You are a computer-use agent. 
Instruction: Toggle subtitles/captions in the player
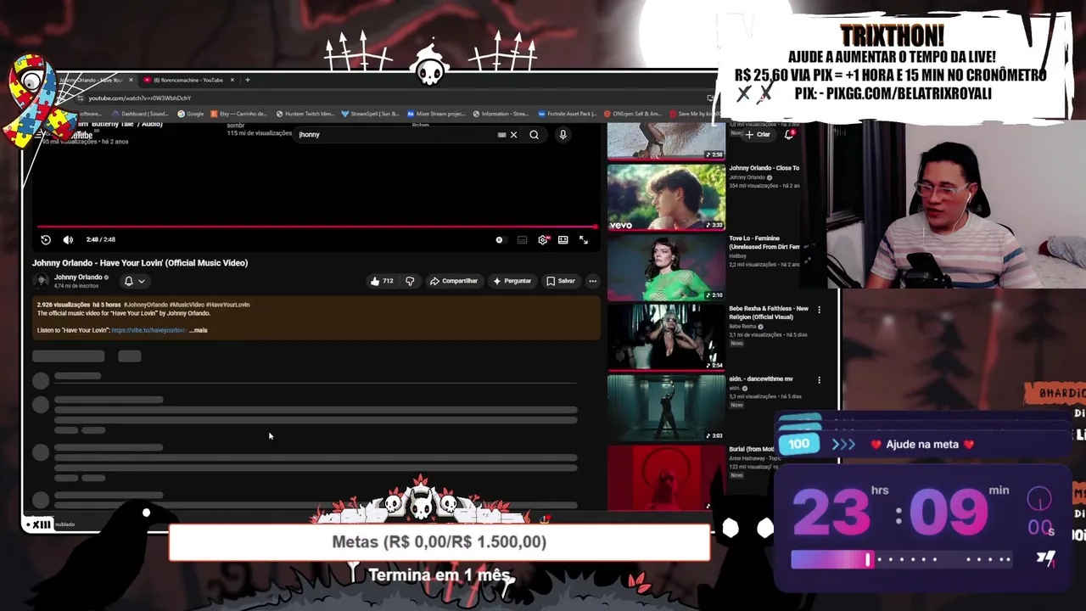point(522,240)
